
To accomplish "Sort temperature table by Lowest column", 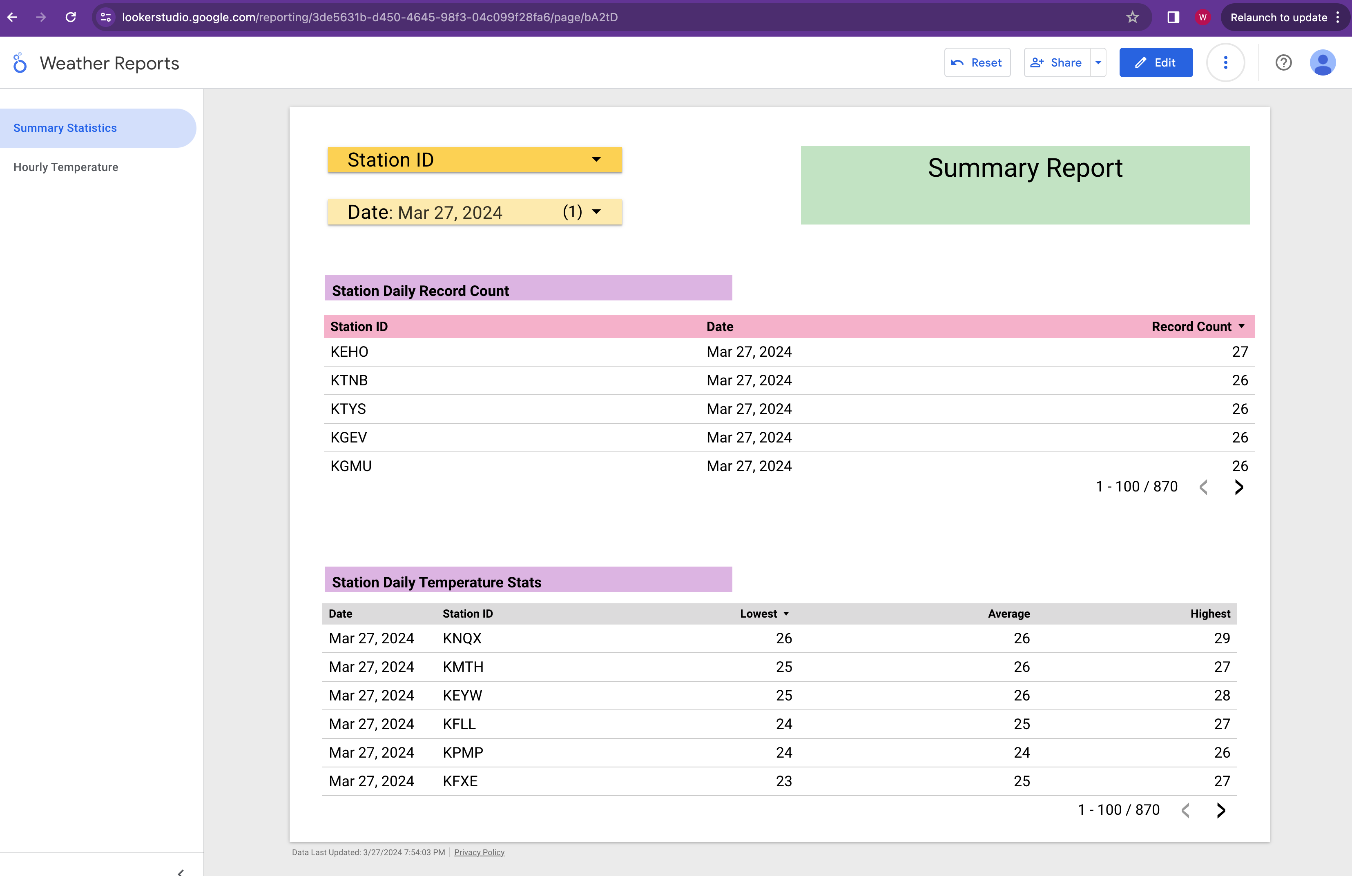I will (x=759, y=614).
